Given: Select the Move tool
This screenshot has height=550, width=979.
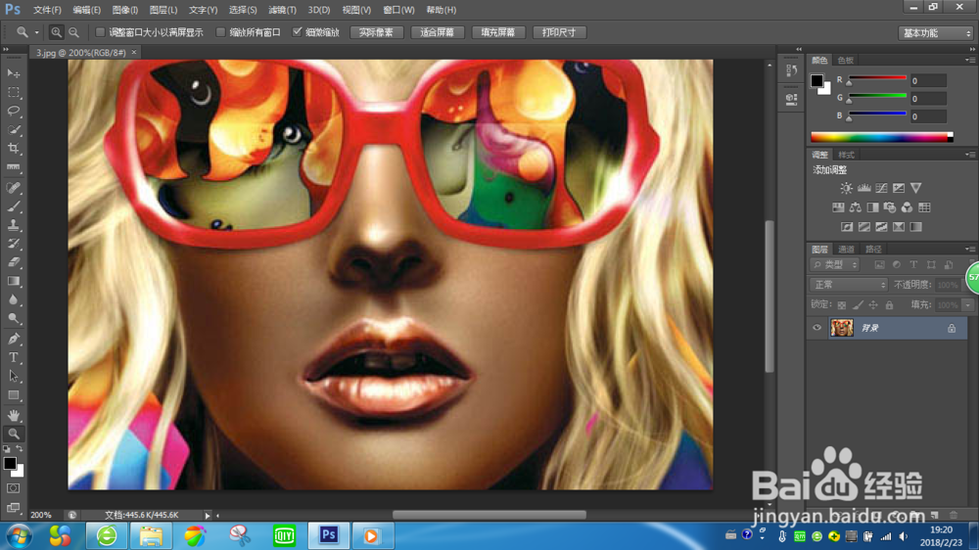Looking at the screenshot, I should click(x=13, y=73).
